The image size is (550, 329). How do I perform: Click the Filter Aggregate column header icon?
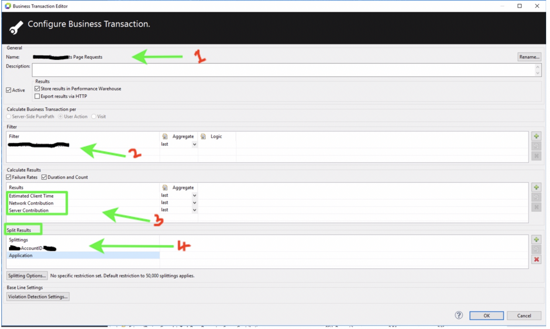click(x=165, y=136)
